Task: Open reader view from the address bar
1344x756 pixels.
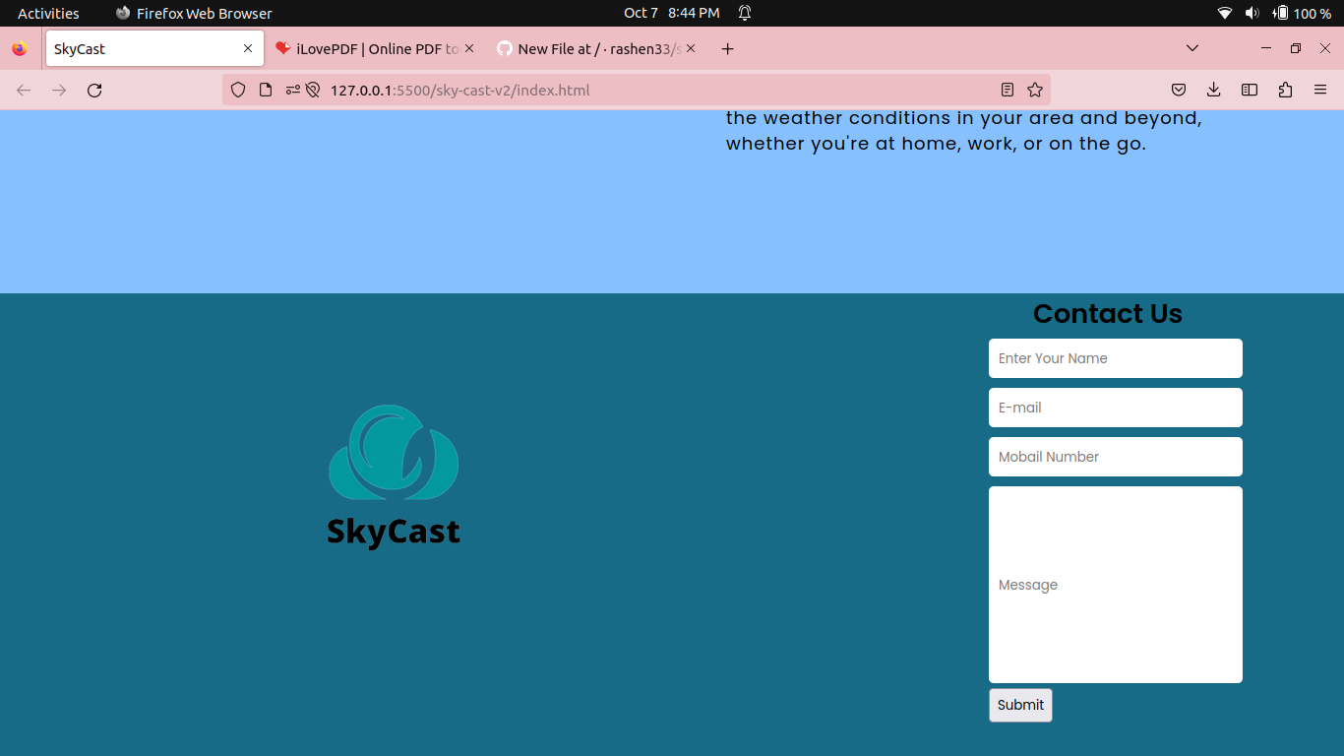Action: (x=1007, y=90)
